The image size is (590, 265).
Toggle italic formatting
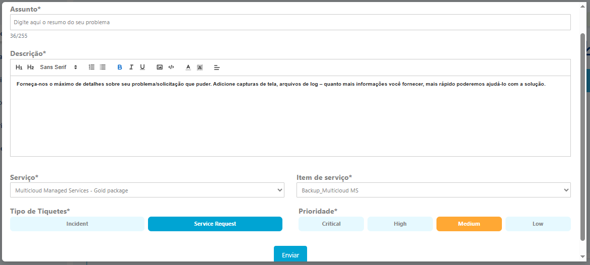[x=131, y=68]
